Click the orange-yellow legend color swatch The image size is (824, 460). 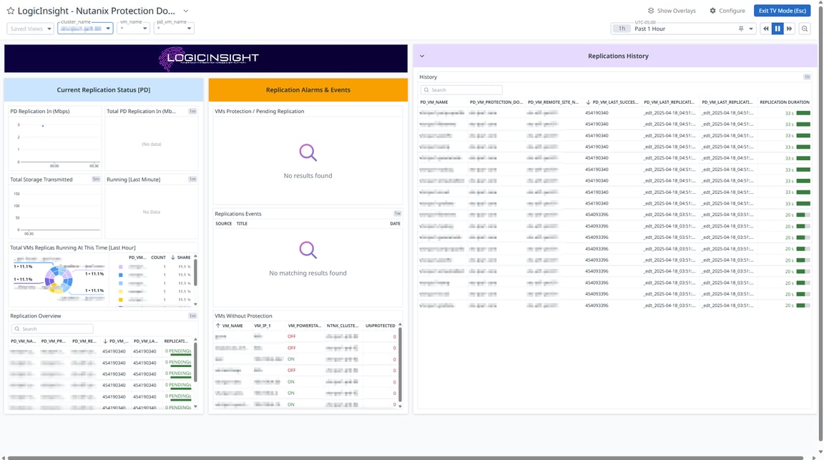pyautogui.click(x=120, y=300)
